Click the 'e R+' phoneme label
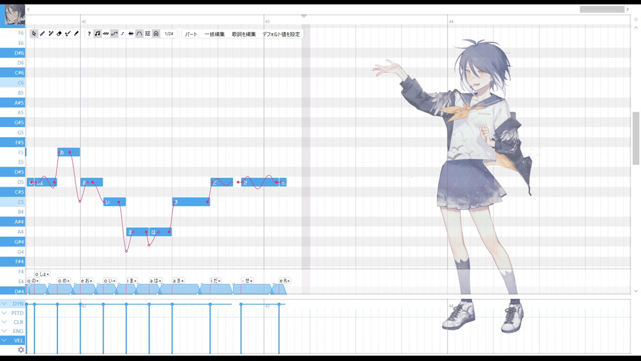The width and height of the screenshot is (641, 361). tap(284, 281)
